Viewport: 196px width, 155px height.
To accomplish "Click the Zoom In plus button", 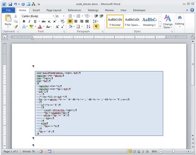I will [x=188, y=151].
